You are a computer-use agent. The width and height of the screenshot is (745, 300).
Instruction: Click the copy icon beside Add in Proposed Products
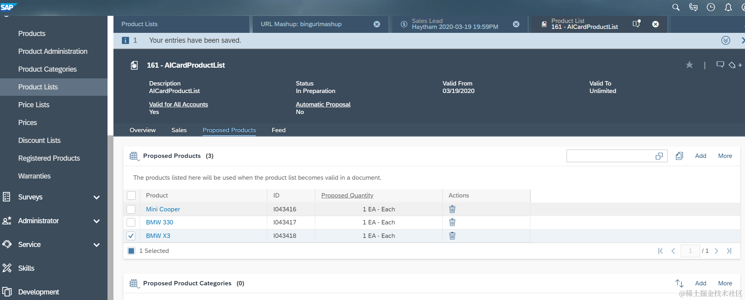(x=680, y=156)
